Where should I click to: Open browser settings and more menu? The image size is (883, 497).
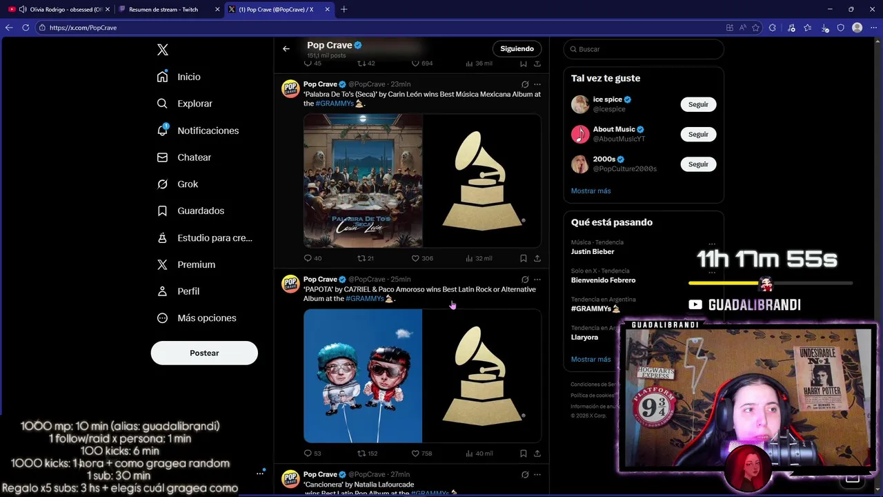(873, 28)
